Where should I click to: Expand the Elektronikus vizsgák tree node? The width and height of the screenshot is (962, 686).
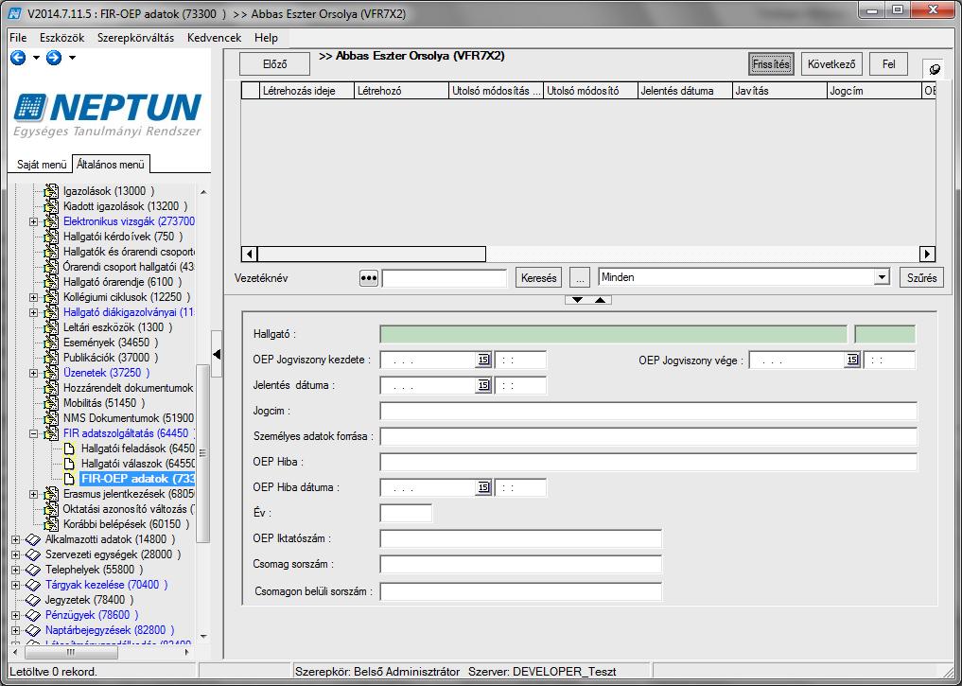coord(34,221)
